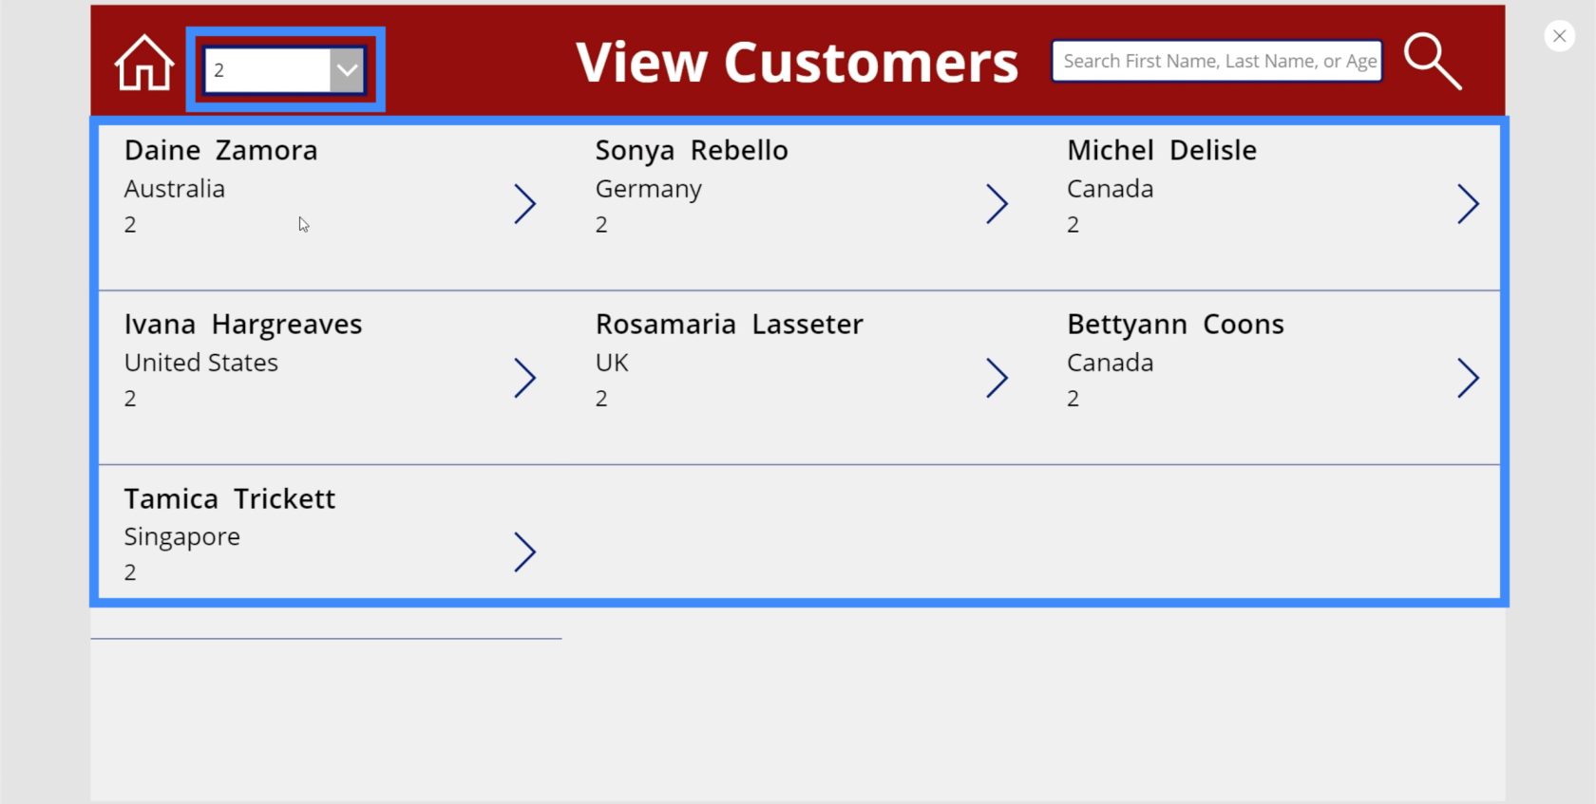
Task: Open Daine Zamora details arrow
Action: click(525, 204)
